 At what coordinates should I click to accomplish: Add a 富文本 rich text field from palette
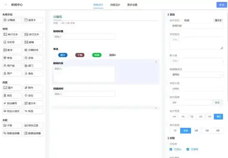pos(33,103)
